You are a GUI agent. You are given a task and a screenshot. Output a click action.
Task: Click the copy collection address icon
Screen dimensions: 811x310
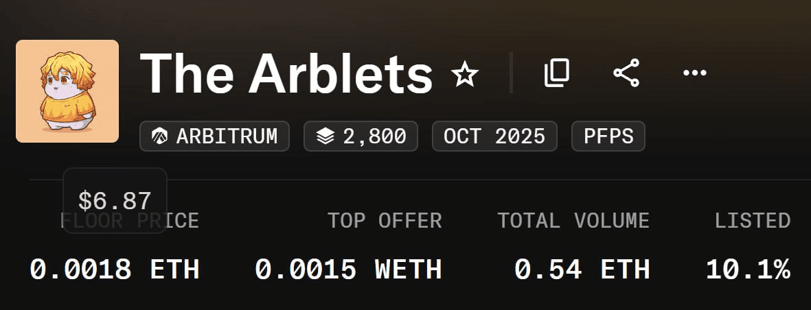(x=557, y=73)
